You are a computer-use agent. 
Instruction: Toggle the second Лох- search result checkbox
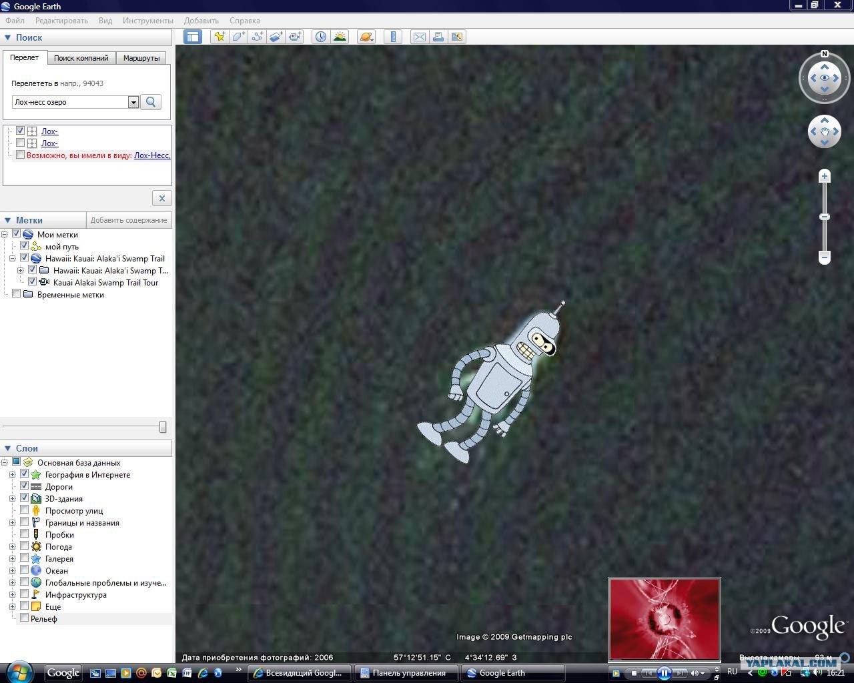(21, 143)
